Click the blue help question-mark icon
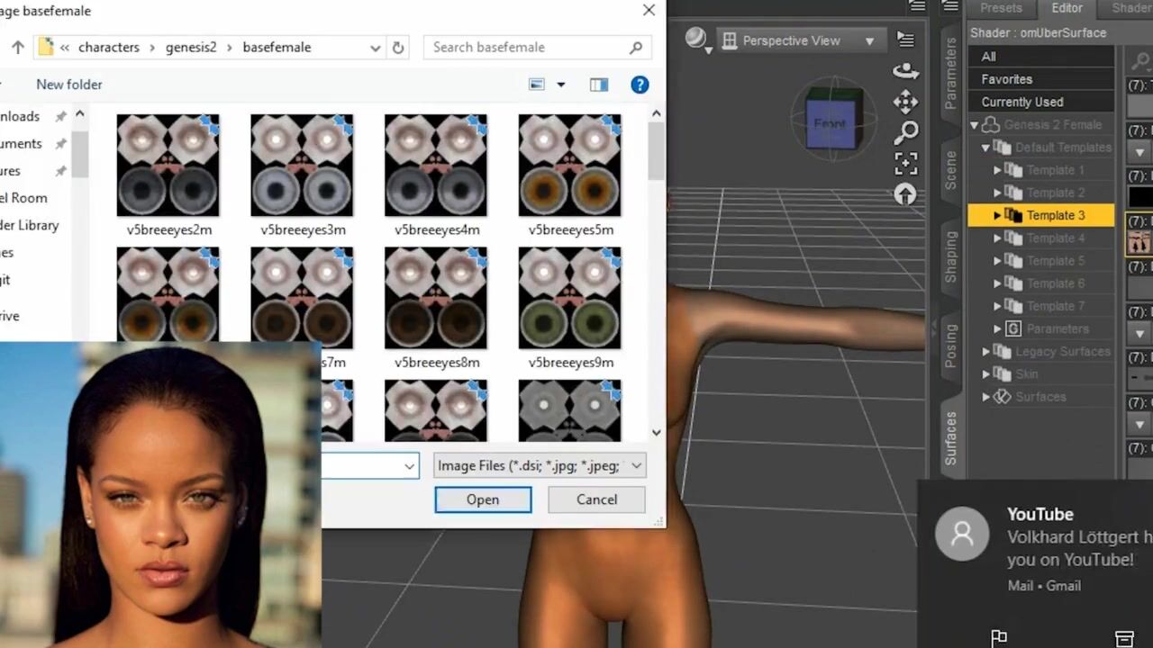Screen dimensions: 1153x648 click(640, 85)
